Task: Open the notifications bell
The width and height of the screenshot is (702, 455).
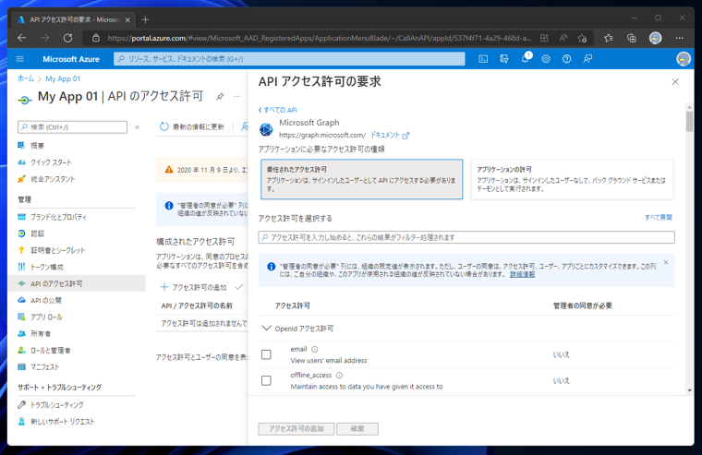Action: click(x=526, y=59)
